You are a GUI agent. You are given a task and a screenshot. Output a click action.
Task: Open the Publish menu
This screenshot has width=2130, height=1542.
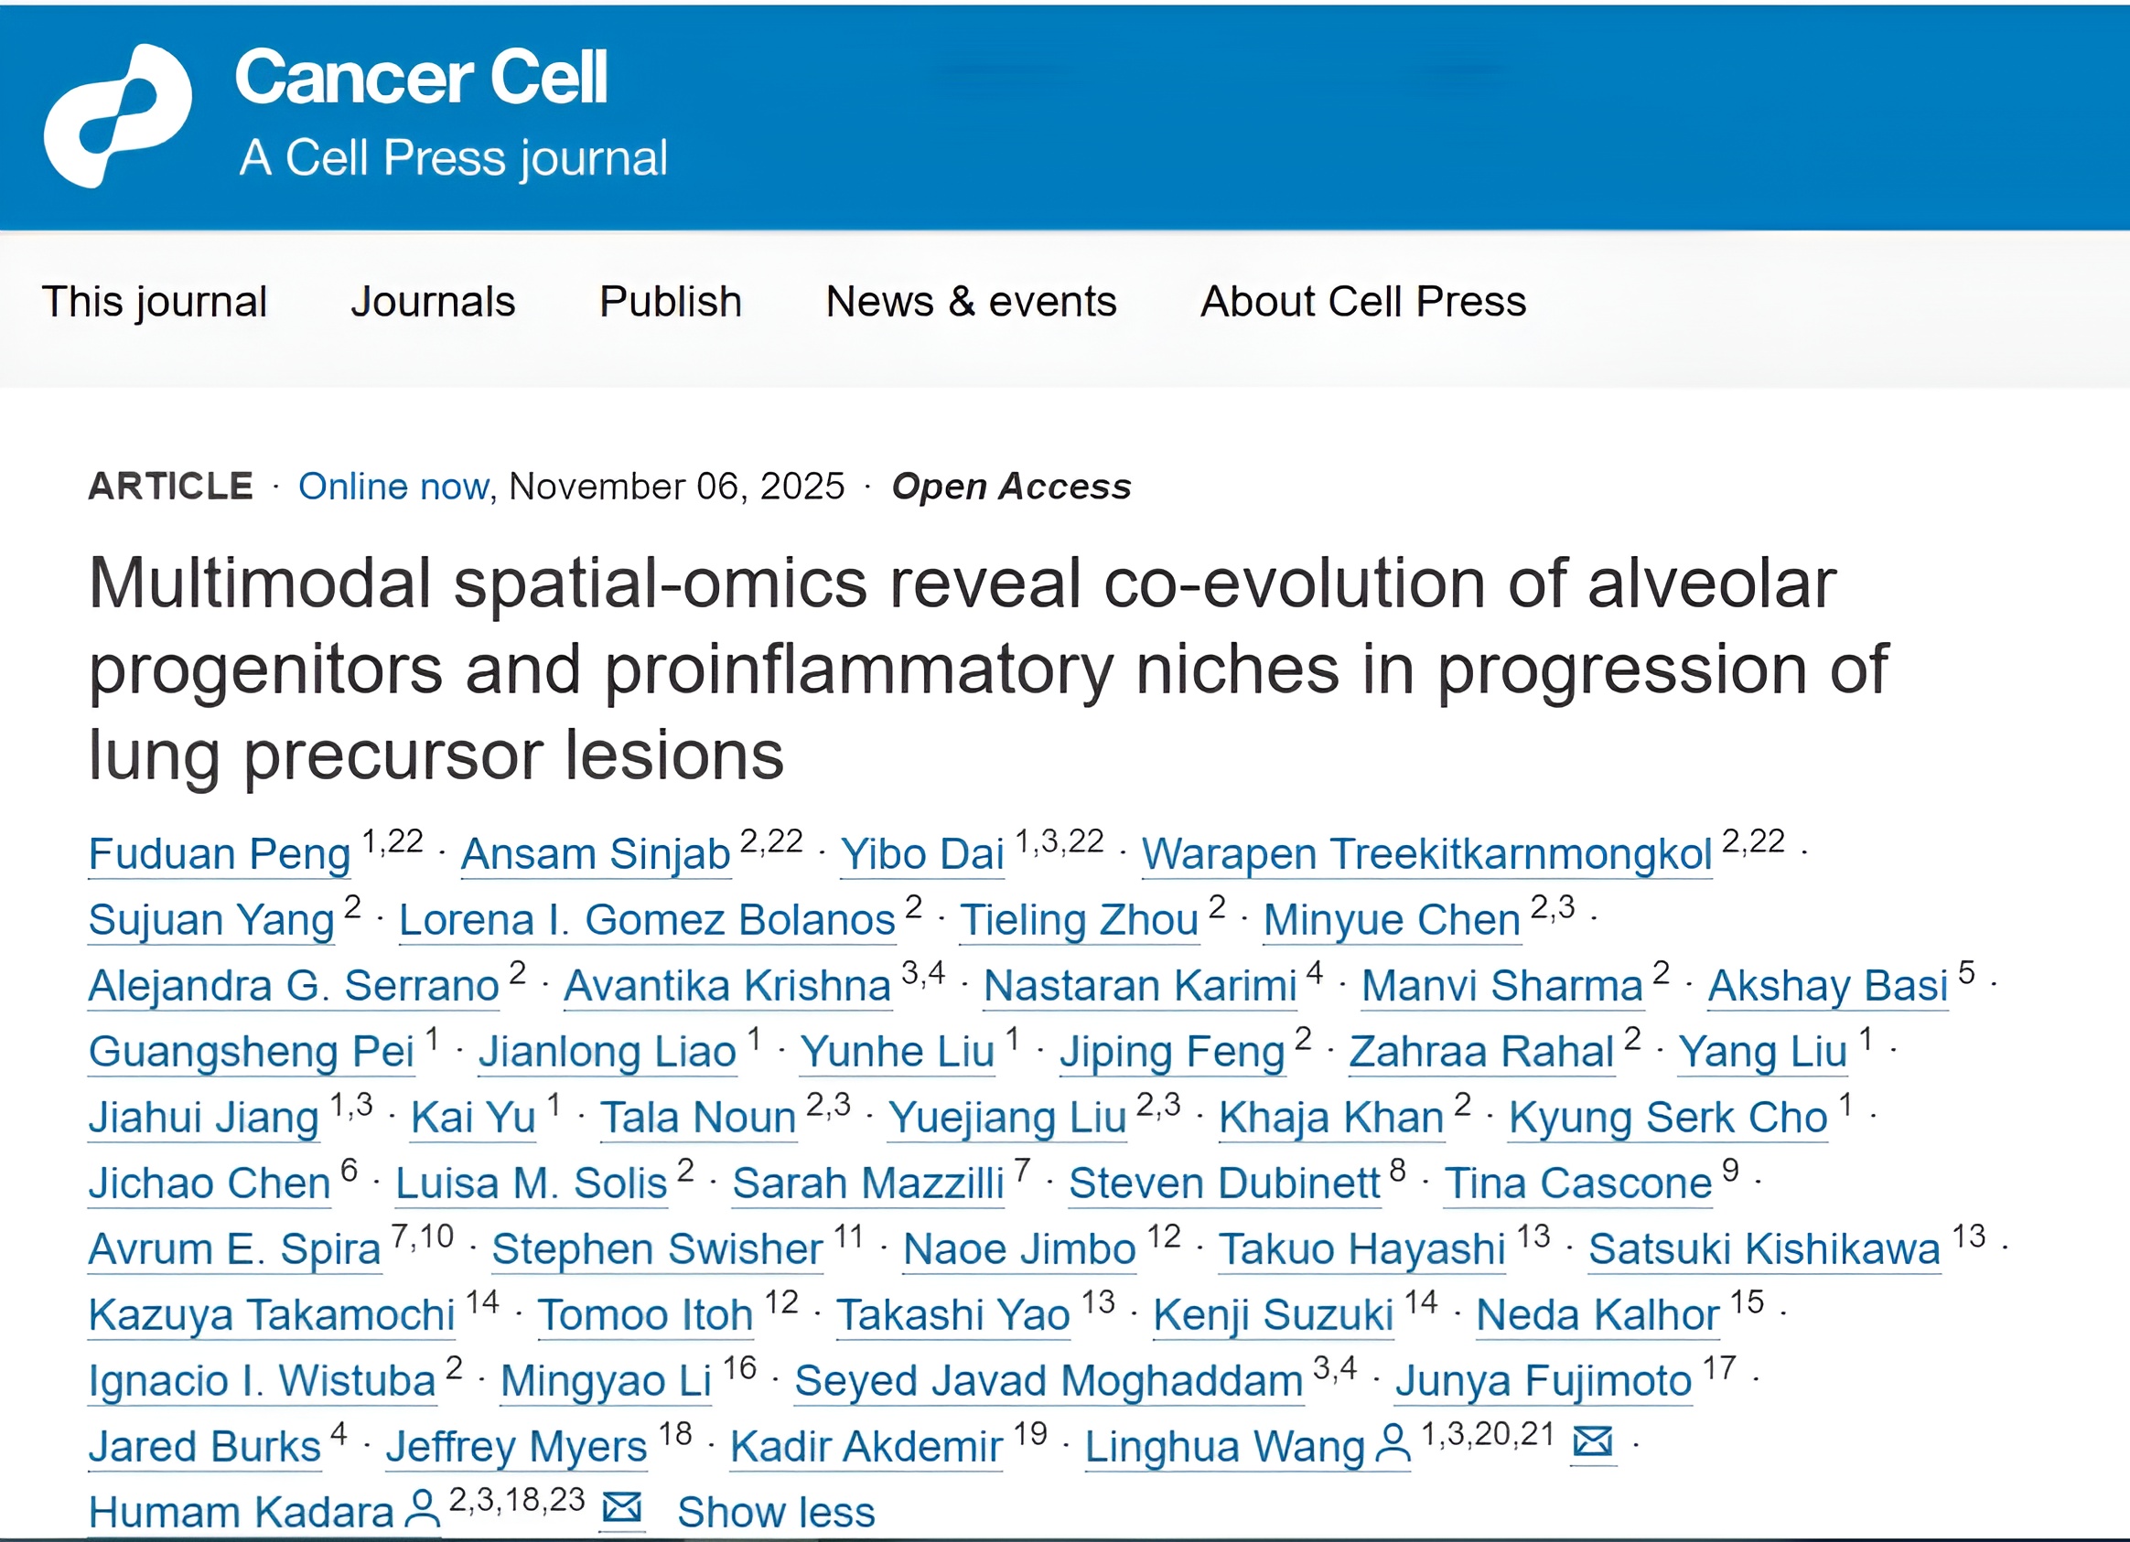(x=670, y=302)
